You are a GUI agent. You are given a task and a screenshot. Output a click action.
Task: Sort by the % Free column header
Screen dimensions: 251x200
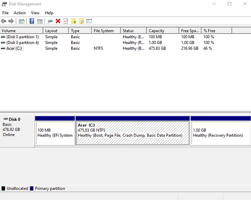(x=217, y=31)
